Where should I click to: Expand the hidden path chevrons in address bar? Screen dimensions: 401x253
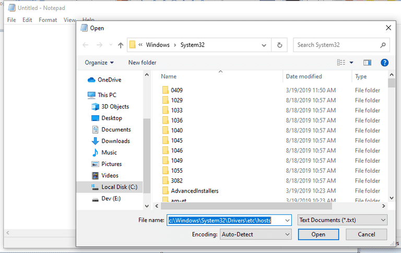[x=140, y=45]
